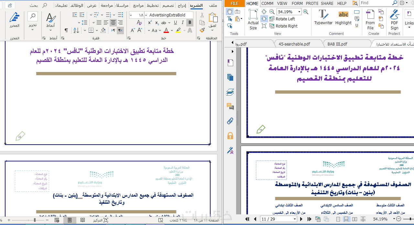Click the Shading paint bucket in Word

pos(103,30)
